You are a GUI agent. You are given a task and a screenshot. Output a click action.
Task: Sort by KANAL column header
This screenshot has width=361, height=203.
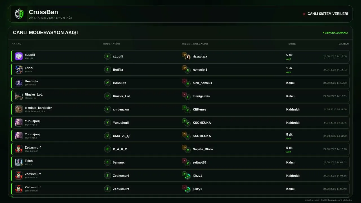[16, 44]
